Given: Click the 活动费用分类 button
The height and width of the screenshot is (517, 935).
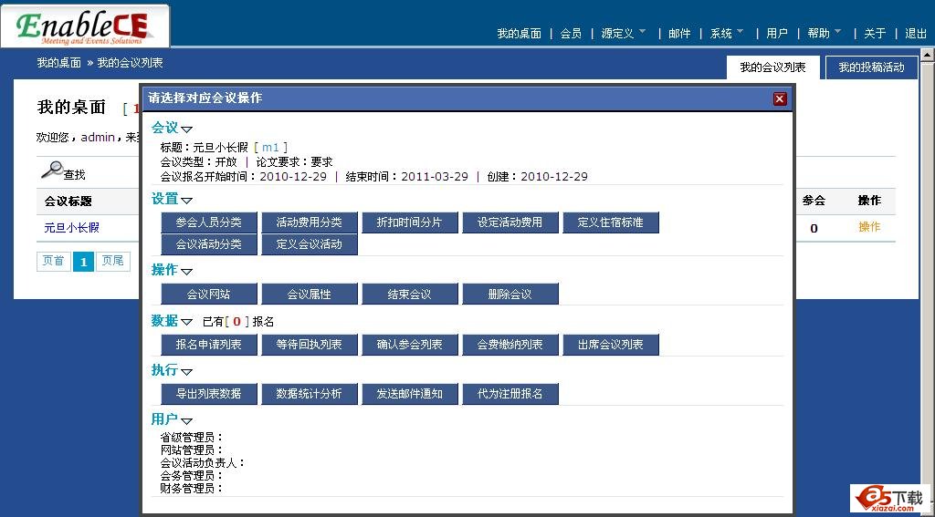Looking at the screenshot, I should pos(309,222).
